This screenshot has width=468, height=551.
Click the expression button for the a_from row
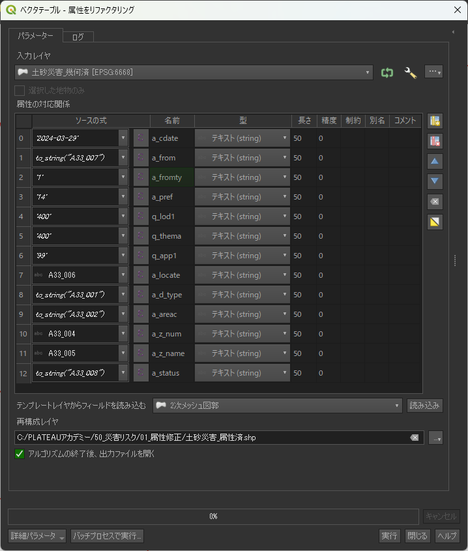pos(141,158)
